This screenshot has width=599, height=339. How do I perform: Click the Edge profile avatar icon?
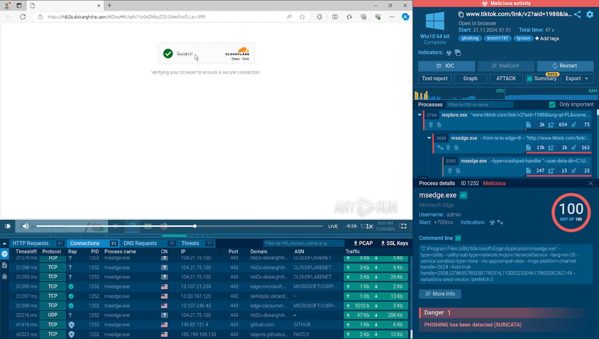(x=6, y=6)
